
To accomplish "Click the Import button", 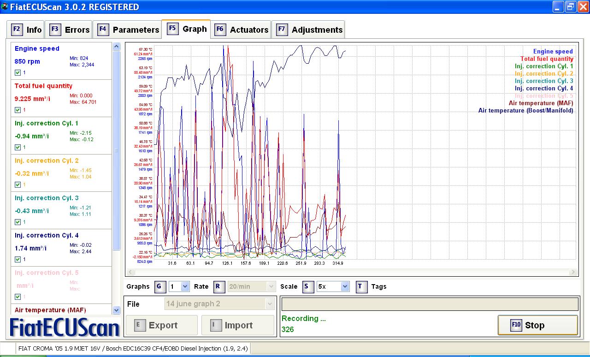I will (x=237, y=325).
